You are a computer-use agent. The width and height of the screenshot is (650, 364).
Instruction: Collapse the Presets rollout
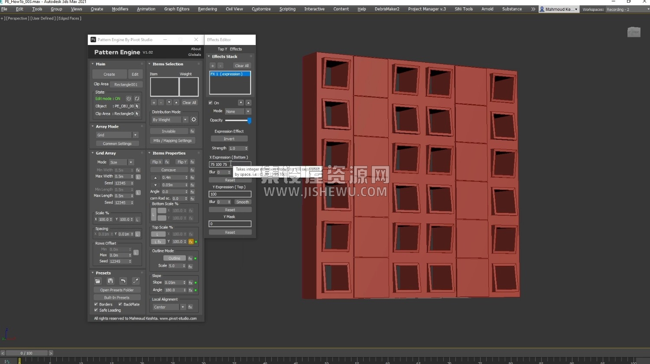pyautogui.click(x=93, y=273)
